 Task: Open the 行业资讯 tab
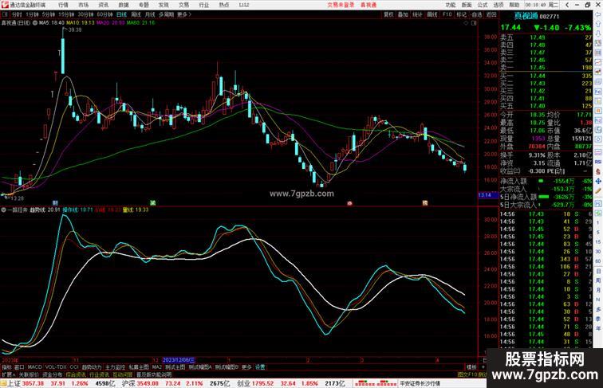pos(99,374)
